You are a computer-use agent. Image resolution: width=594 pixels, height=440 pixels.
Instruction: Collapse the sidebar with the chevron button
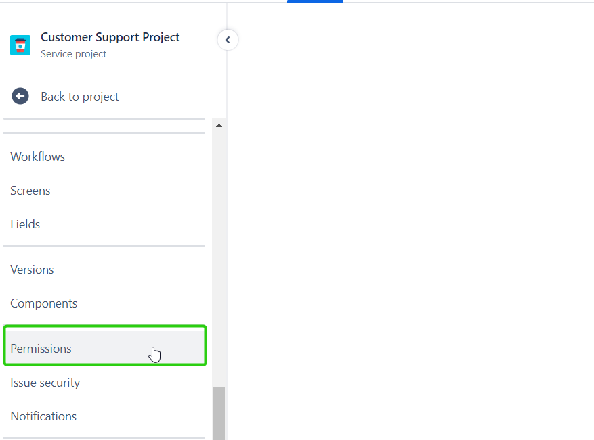coord(228,40)
